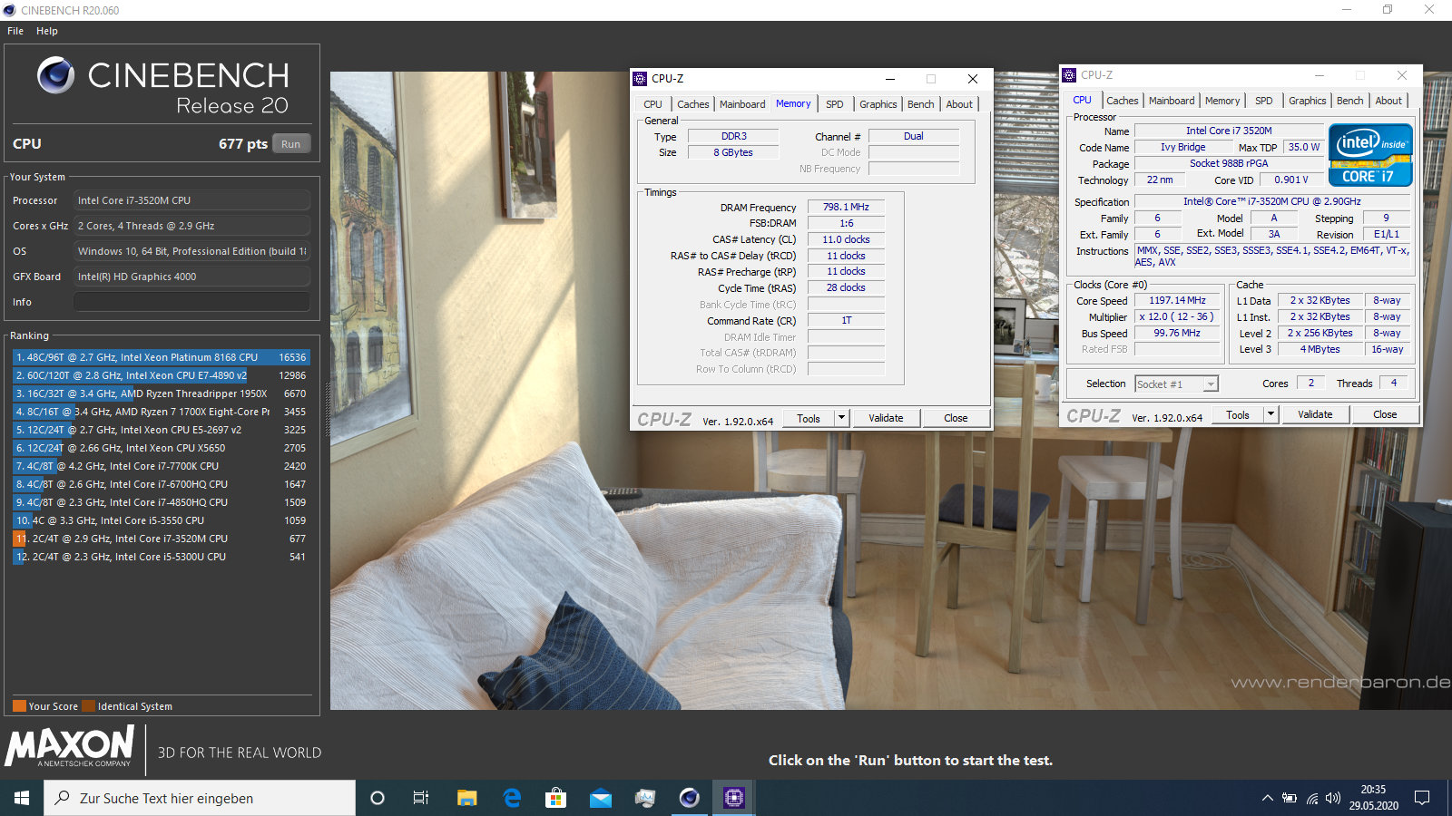Open the volume control tray icon
The width and height of the screenshot is (1452, 816).
[x=1333, y=798]
